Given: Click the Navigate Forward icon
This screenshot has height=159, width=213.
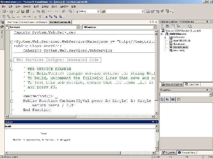Looking at the screenshot, I should 70,11.
